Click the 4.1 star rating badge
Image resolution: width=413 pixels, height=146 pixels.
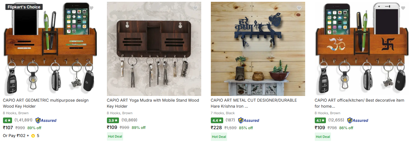(321, 121)
